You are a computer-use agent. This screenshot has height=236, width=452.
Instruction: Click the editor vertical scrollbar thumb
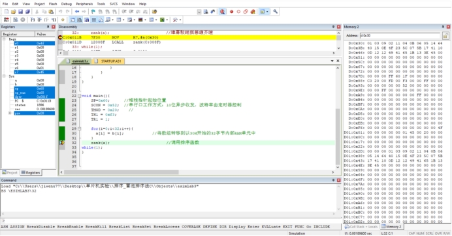click(338, 137)
